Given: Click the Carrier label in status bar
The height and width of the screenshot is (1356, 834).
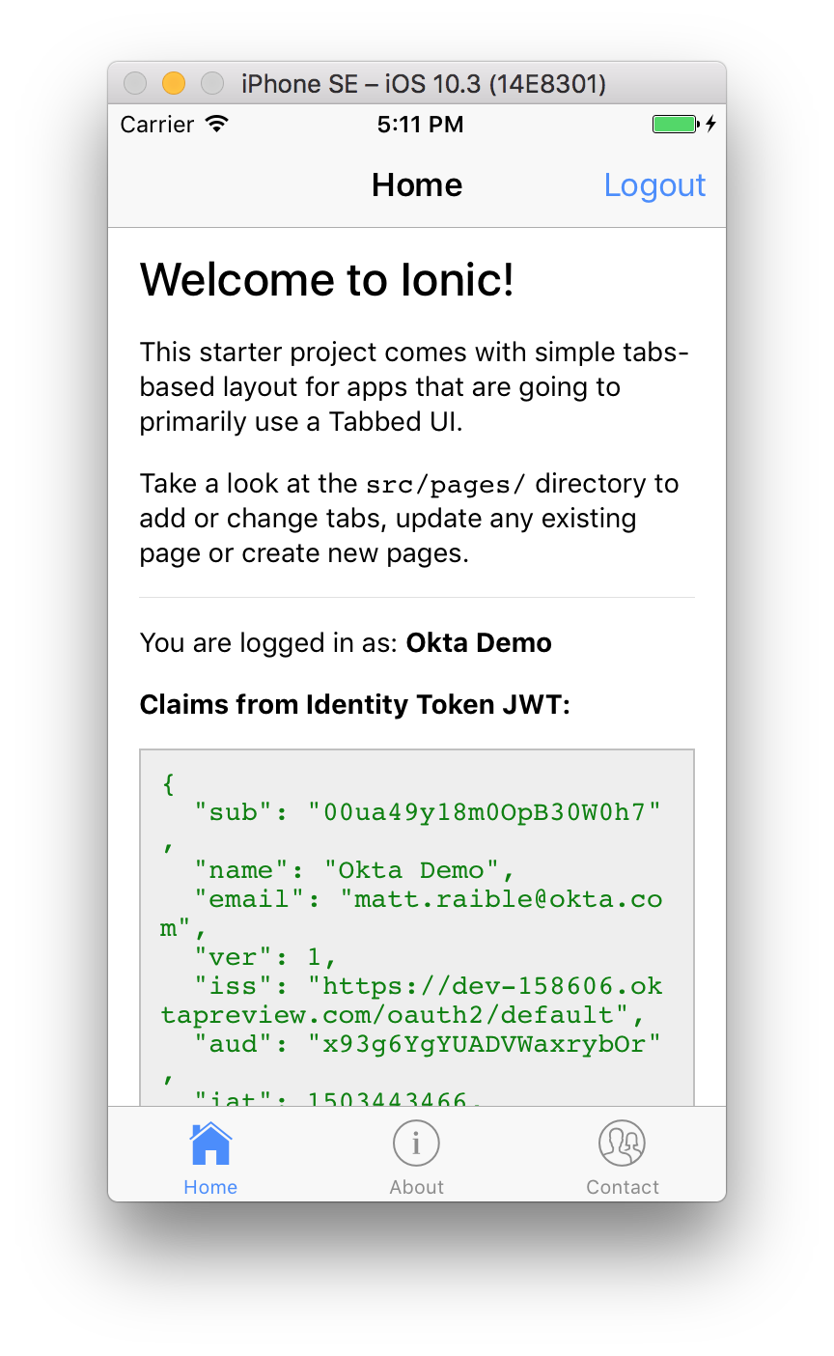Looking at the screenshot, I should (x=157, y=125).
